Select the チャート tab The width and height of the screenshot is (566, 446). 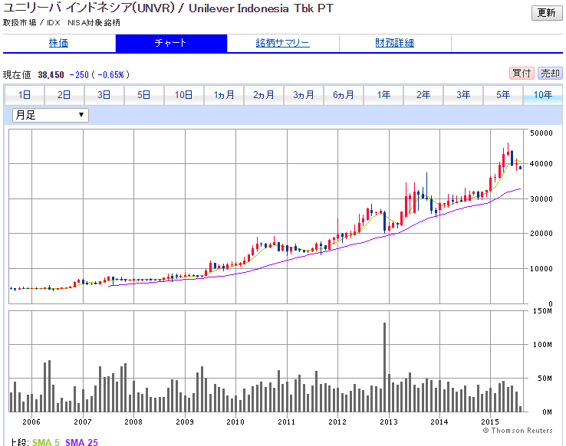[x=171, y=43]
